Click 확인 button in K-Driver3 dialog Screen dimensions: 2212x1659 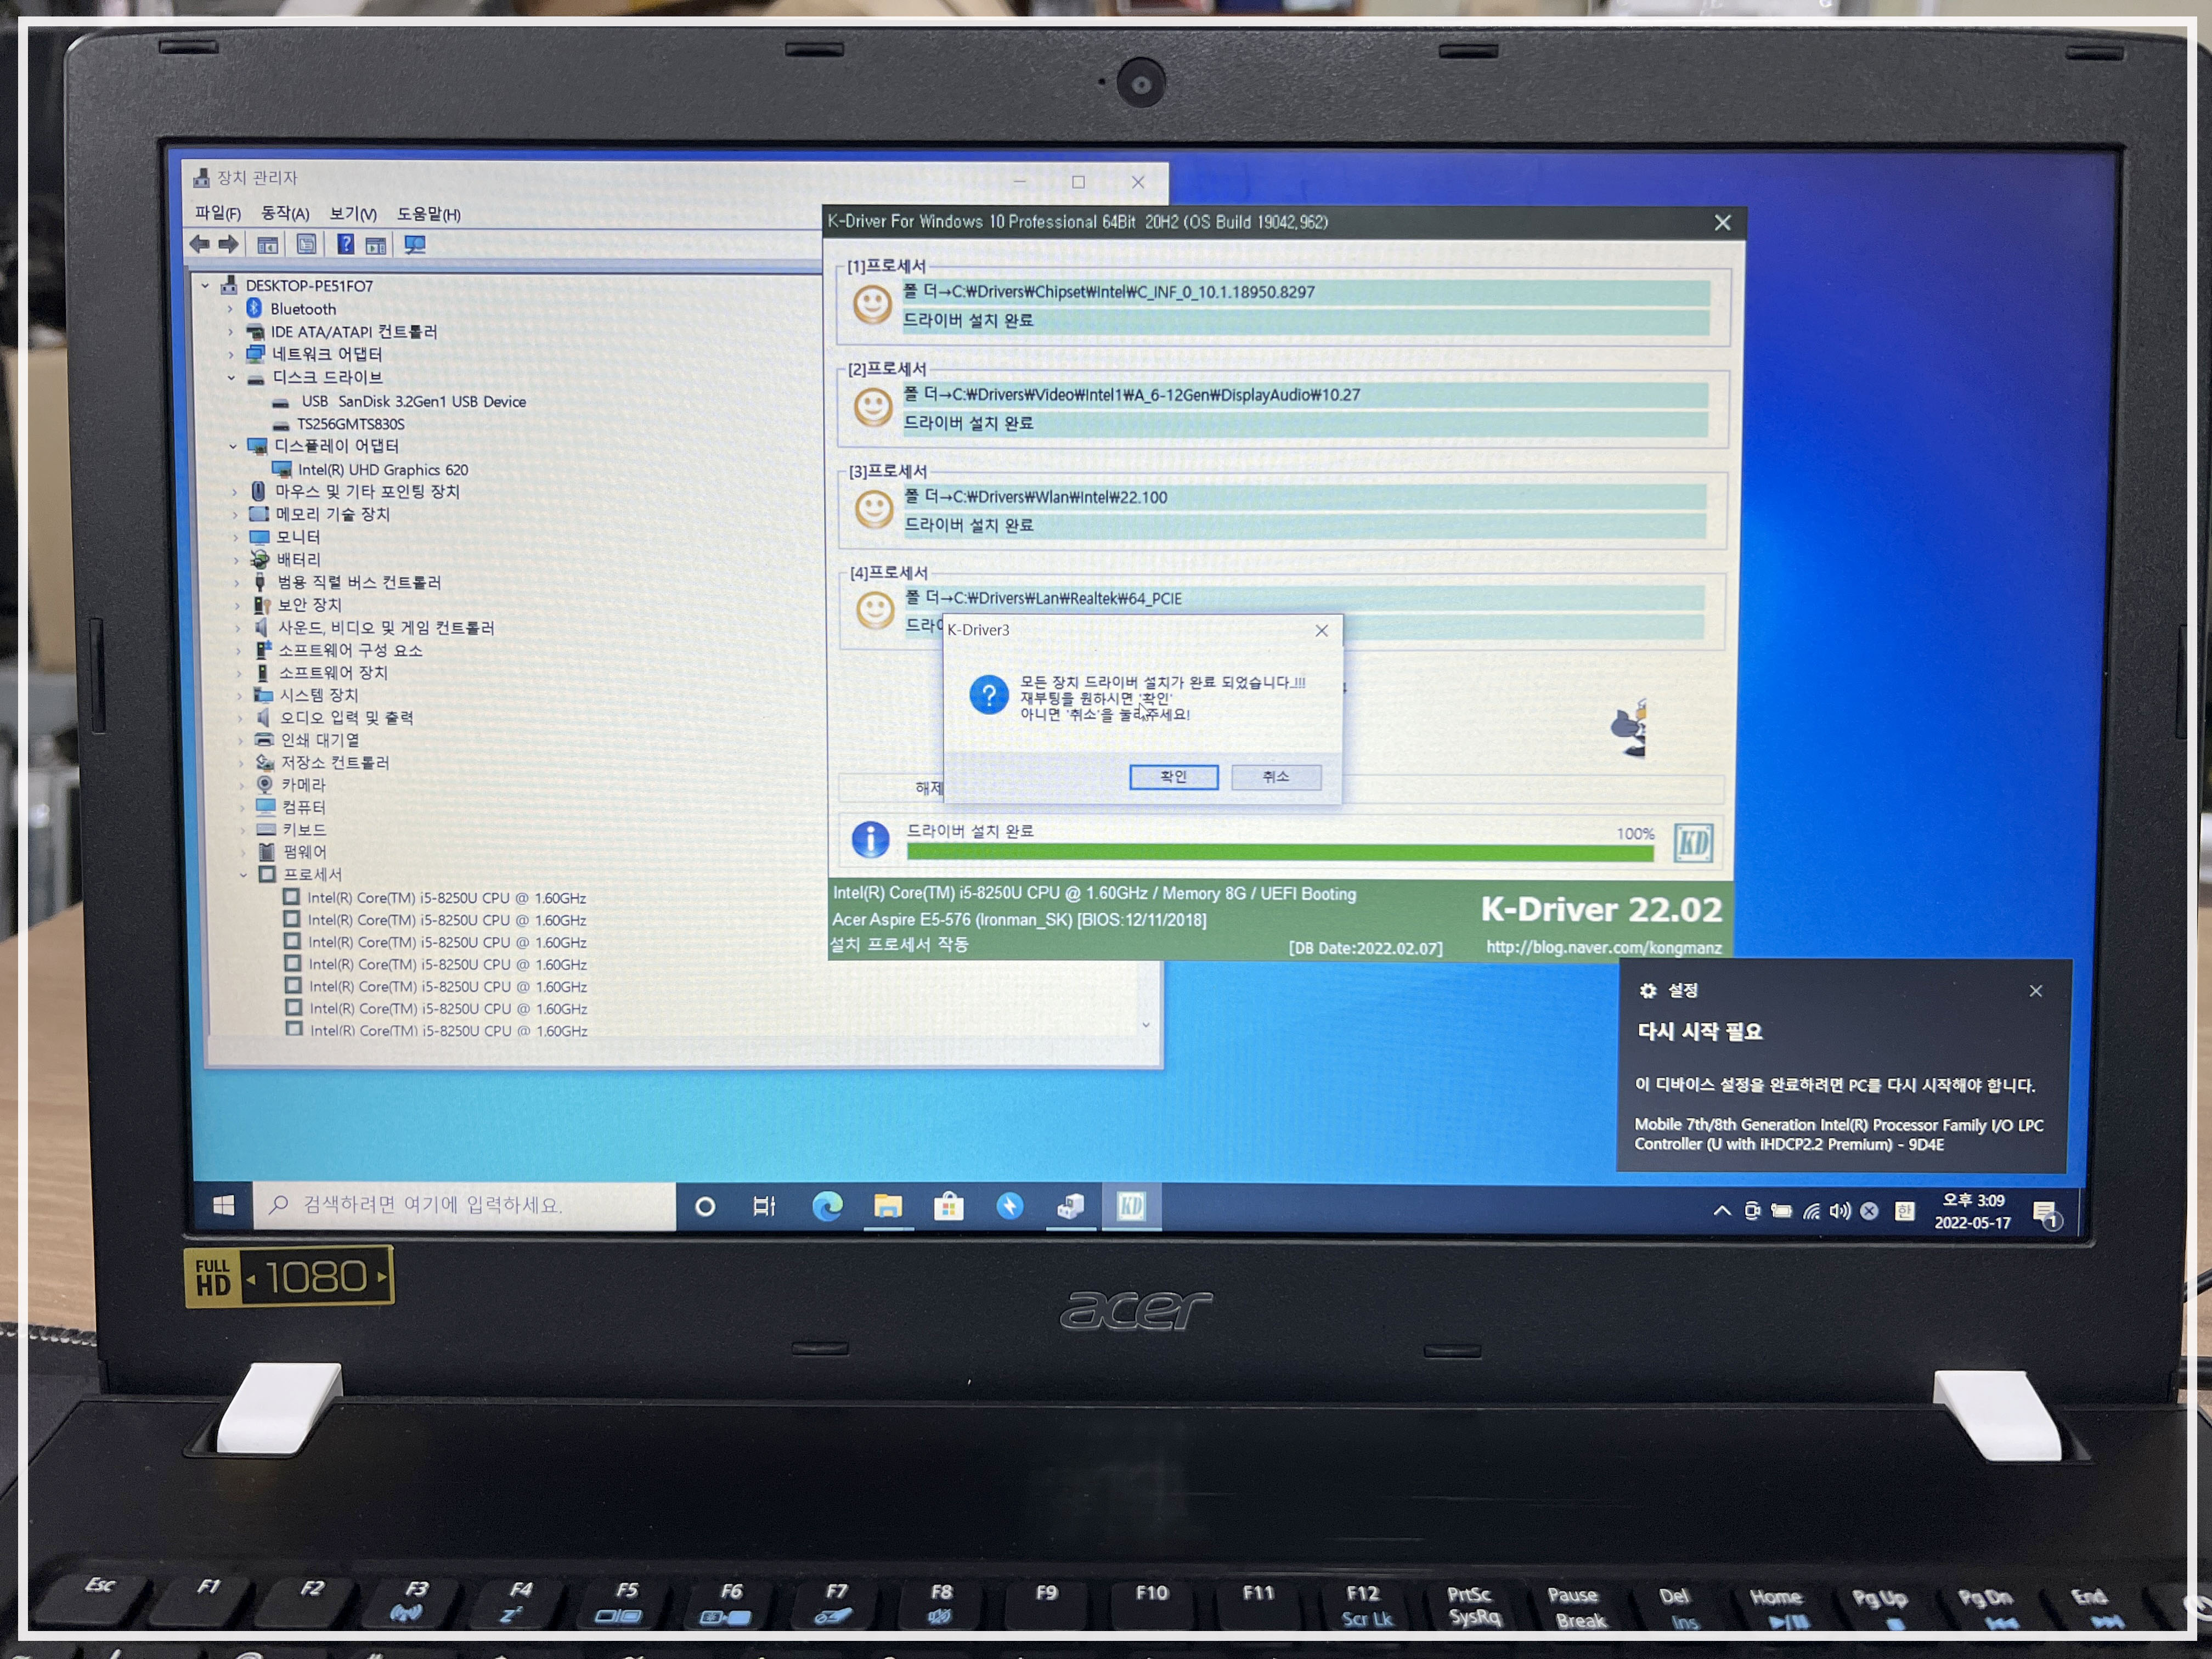pos(1173,777)
